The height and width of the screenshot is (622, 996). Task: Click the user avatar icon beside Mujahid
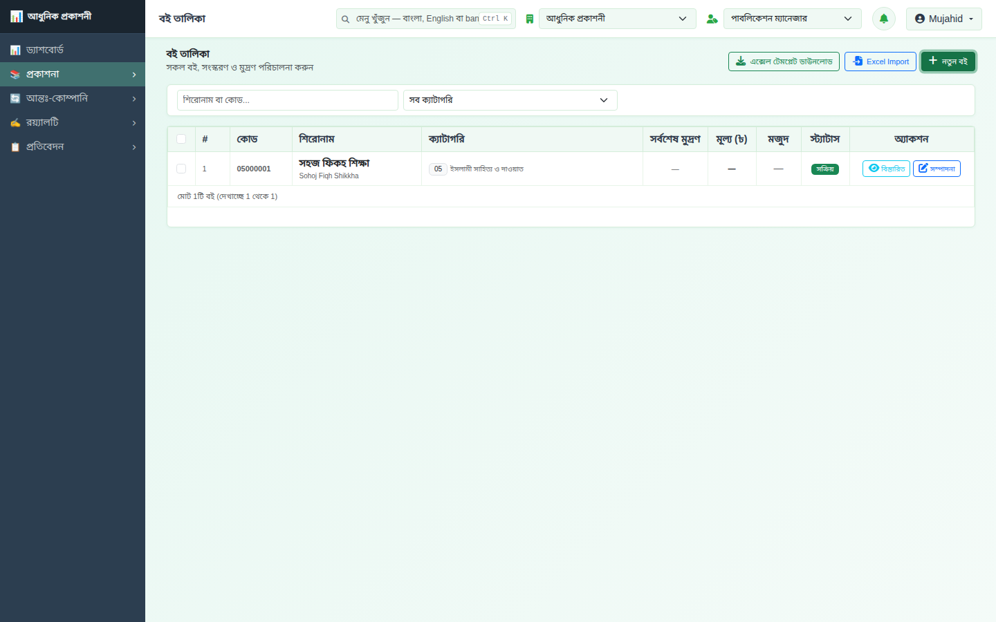tap(920, 19)
